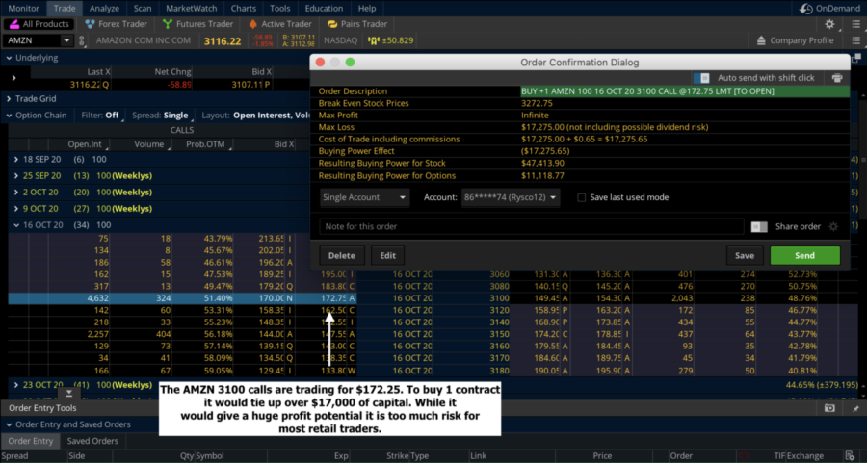
Task: Collapse the Option Chain section
Action: (x=9, y=115)
